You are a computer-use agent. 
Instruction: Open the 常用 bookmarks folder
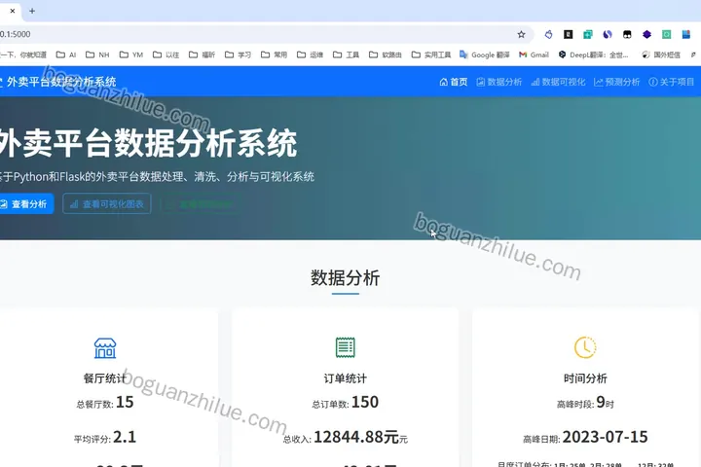pos(274,54)
